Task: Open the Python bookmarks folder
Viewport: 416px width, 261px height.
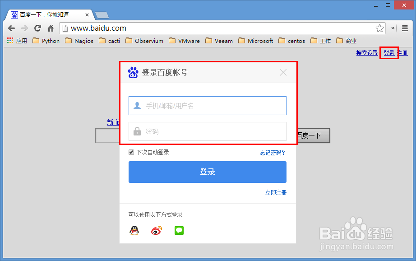Action: tap(46, 41)
